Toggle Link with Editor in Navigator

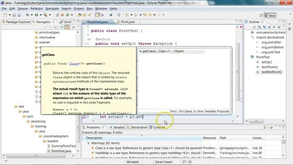tap(67, 27)
